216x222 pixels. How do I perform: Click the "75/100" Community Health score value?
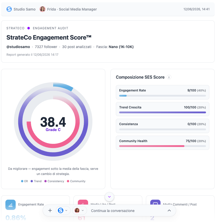coord(191,141)
